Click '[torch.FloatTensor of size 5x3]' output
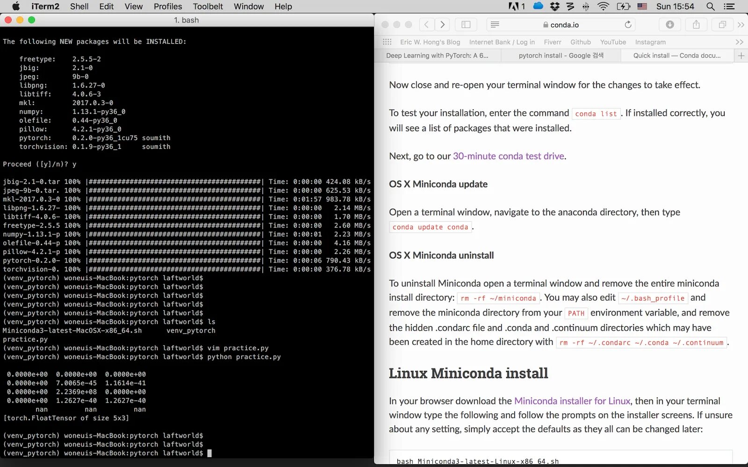The image size is (748, 467). pyautogui.click(x=66, y=418)
